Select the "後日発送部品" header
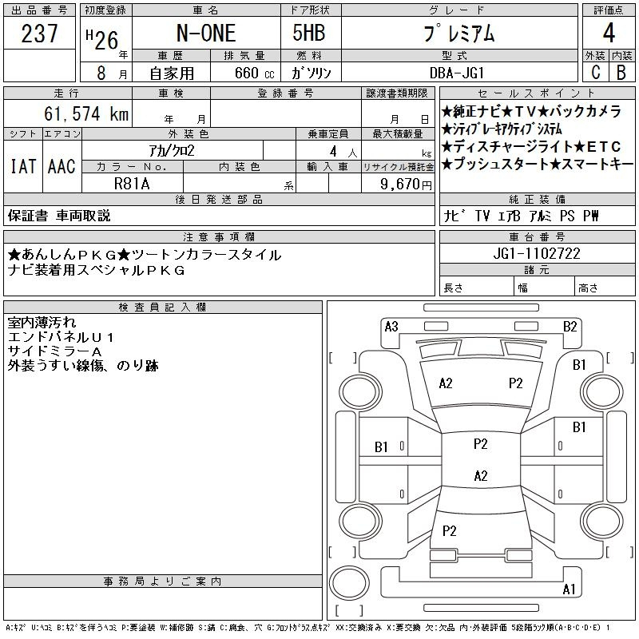The image size is (639, 639). [x=219, y=200]
